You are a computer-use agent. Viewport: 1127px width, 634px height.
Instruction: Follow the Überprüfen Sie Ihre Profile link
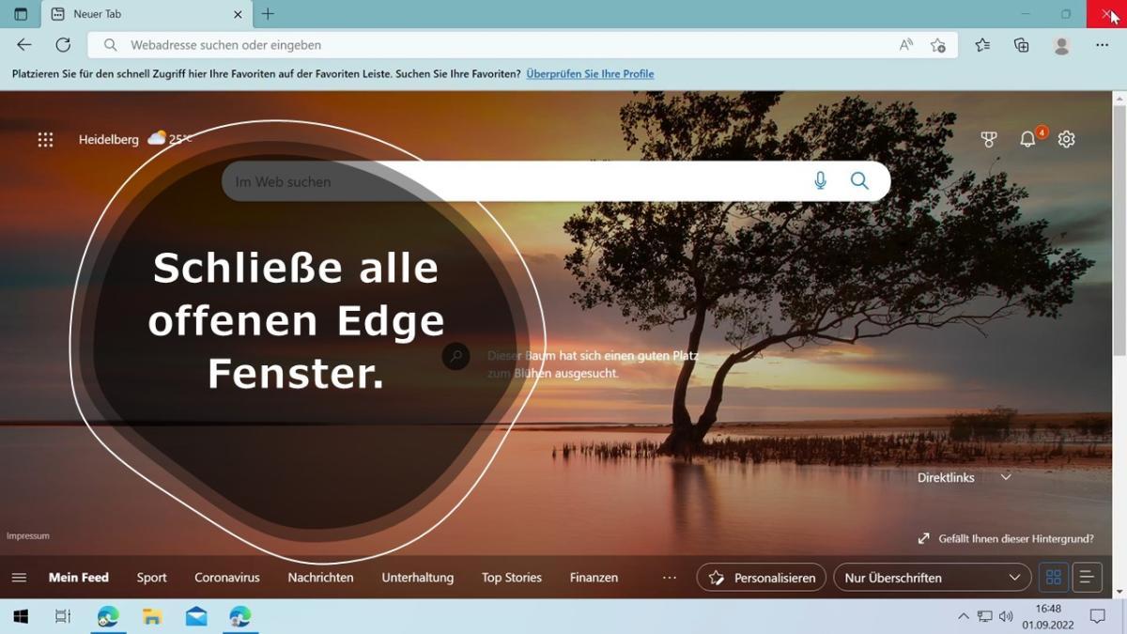(x=590, y=74)
